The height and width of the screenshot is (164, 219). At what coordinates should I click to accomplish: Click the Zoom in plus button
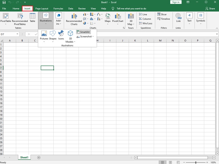point(207,162)
